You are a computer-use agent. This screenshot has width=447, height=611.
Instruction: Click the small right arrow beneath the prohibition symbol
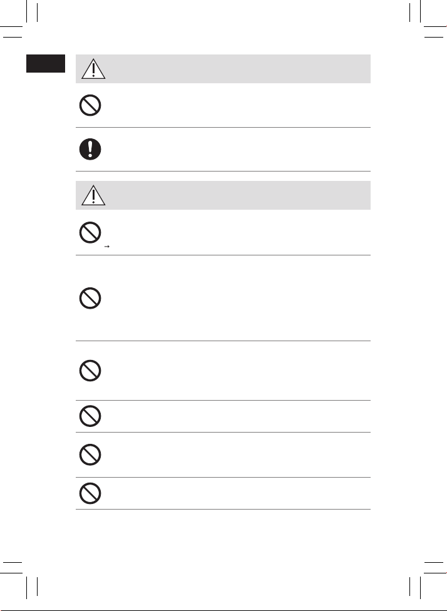[x=107, y=247]
